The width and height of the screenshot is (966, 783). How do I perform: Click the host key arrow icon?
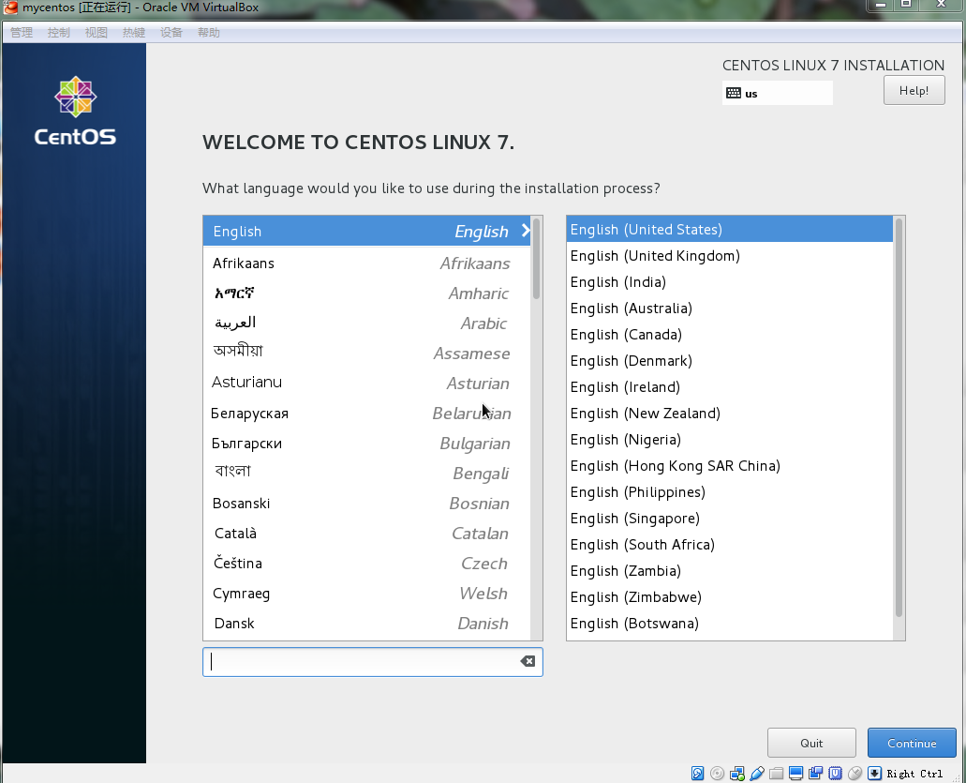point(875,773)
